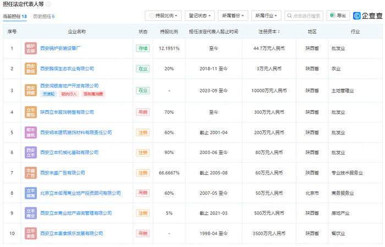Click the 3500万元人民币 registered capital cell
Viewport: 385px width, 247px height.
click(x=269, y=233)
